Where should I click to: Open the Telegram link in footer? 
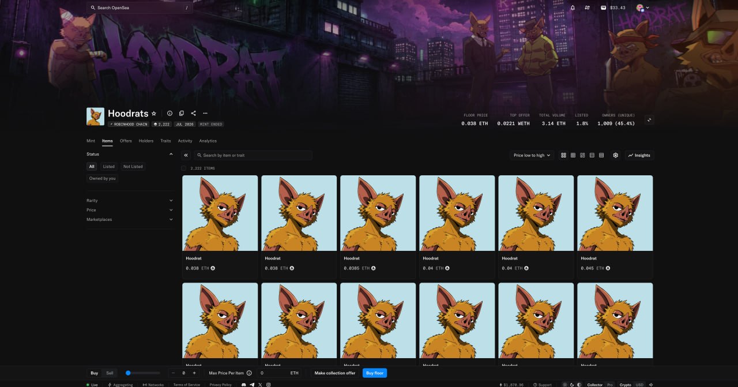coord(252,384)
